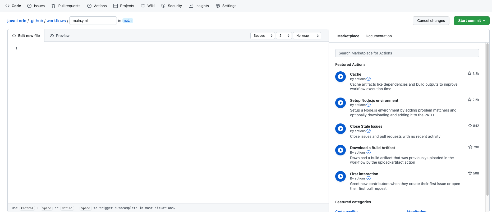Open the Wiki tab

(x=148, y=6)
